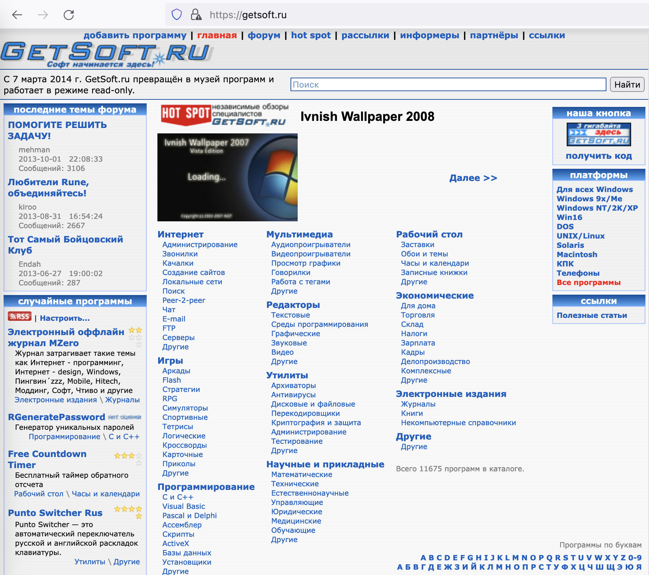Open the Мультимедиа category heading
Viewport: 649px width, 575px height.
(299, 235)
